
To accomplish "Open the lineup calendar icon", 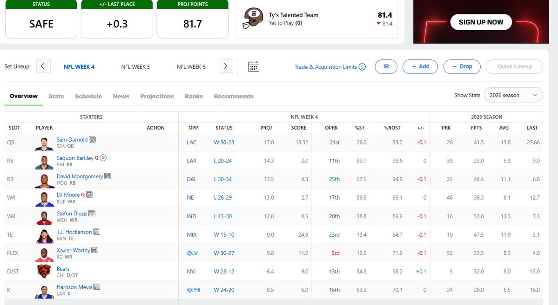I will point(253,66).
